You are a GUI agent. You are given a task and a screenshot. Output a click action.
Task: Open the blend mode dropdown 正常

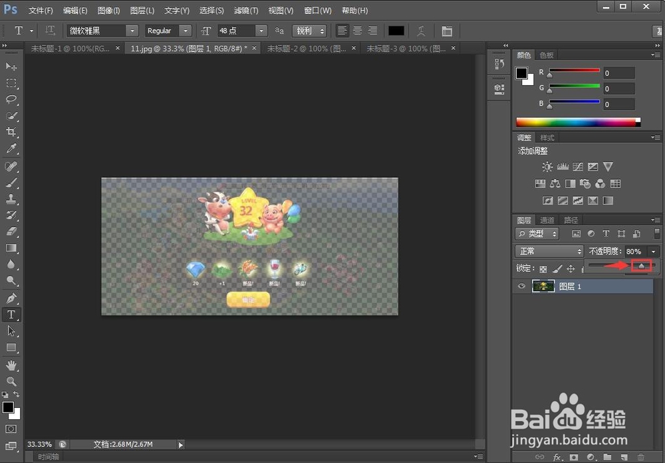550,251
